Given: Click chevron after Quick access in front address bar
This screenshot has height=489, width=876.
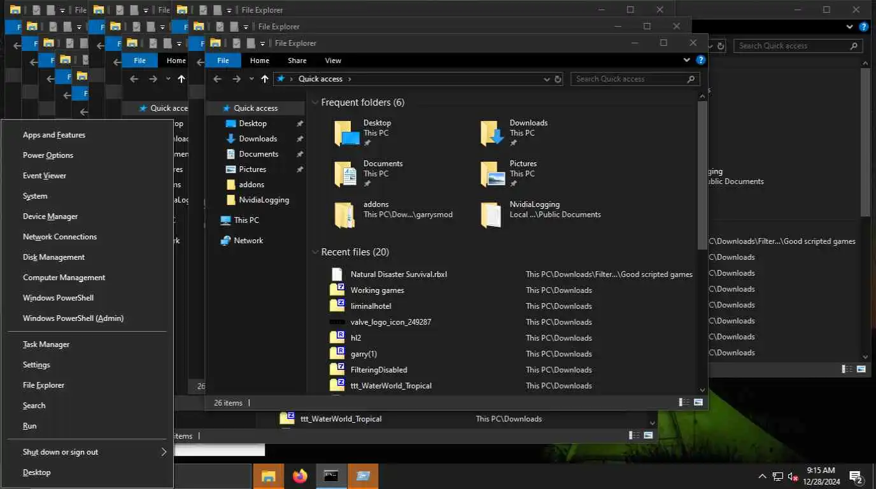Looking at the screenshot, I should [350, 79].
